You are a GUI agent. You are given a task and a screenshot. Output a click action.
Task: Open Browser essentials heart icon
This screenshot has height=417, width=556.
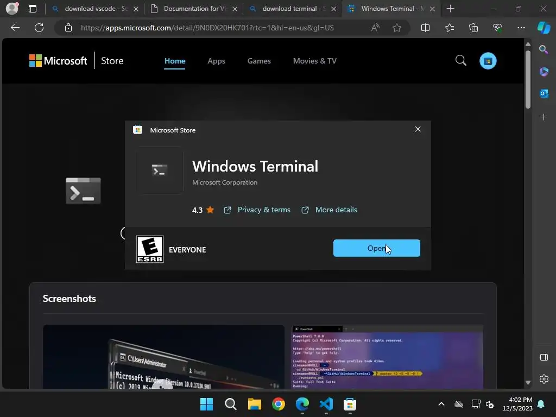tap(497, 28)
